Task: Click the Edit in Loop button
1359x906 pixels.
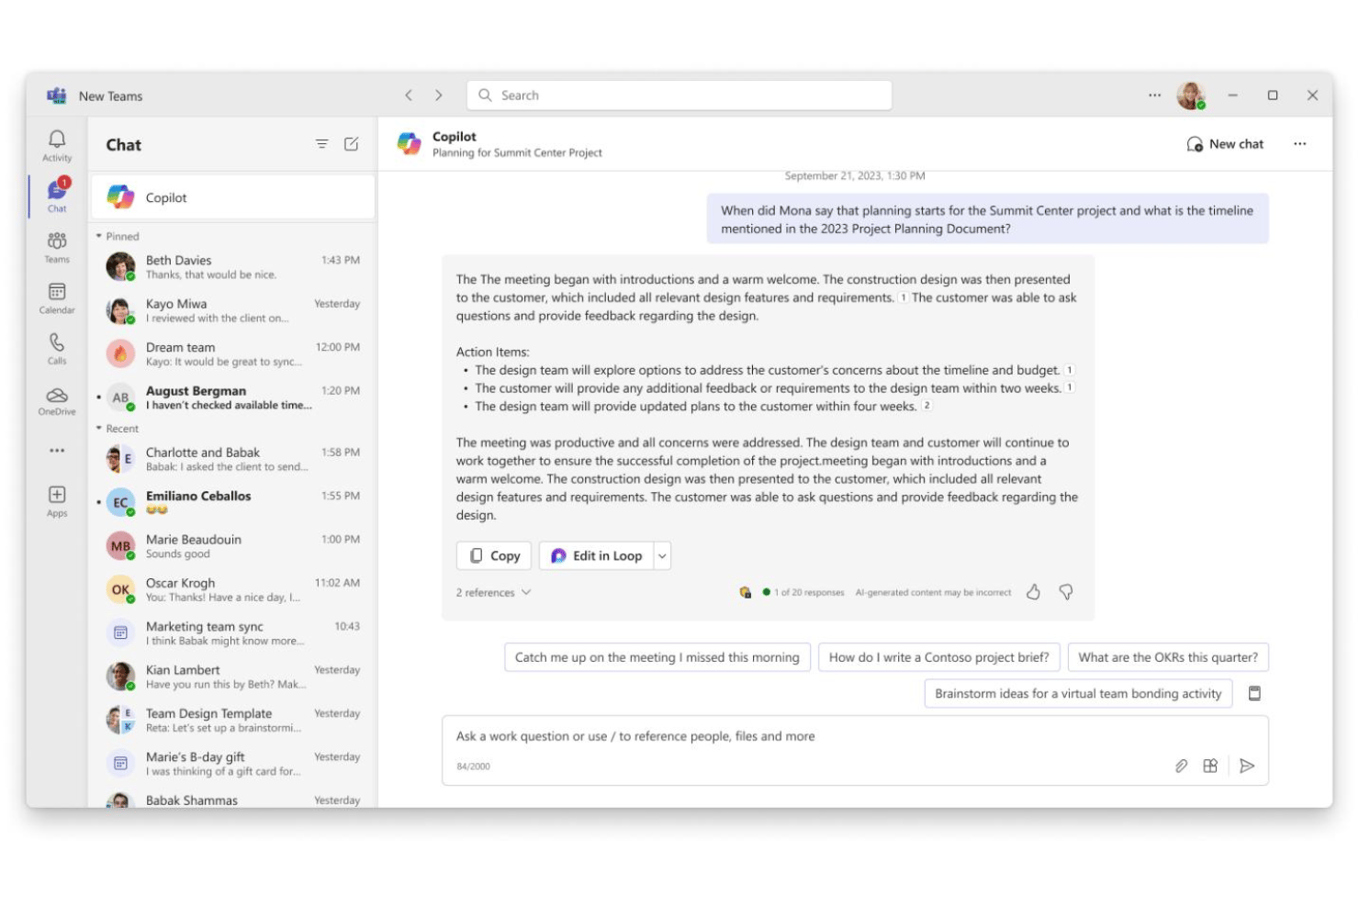Action: click(x=597, y=555)
